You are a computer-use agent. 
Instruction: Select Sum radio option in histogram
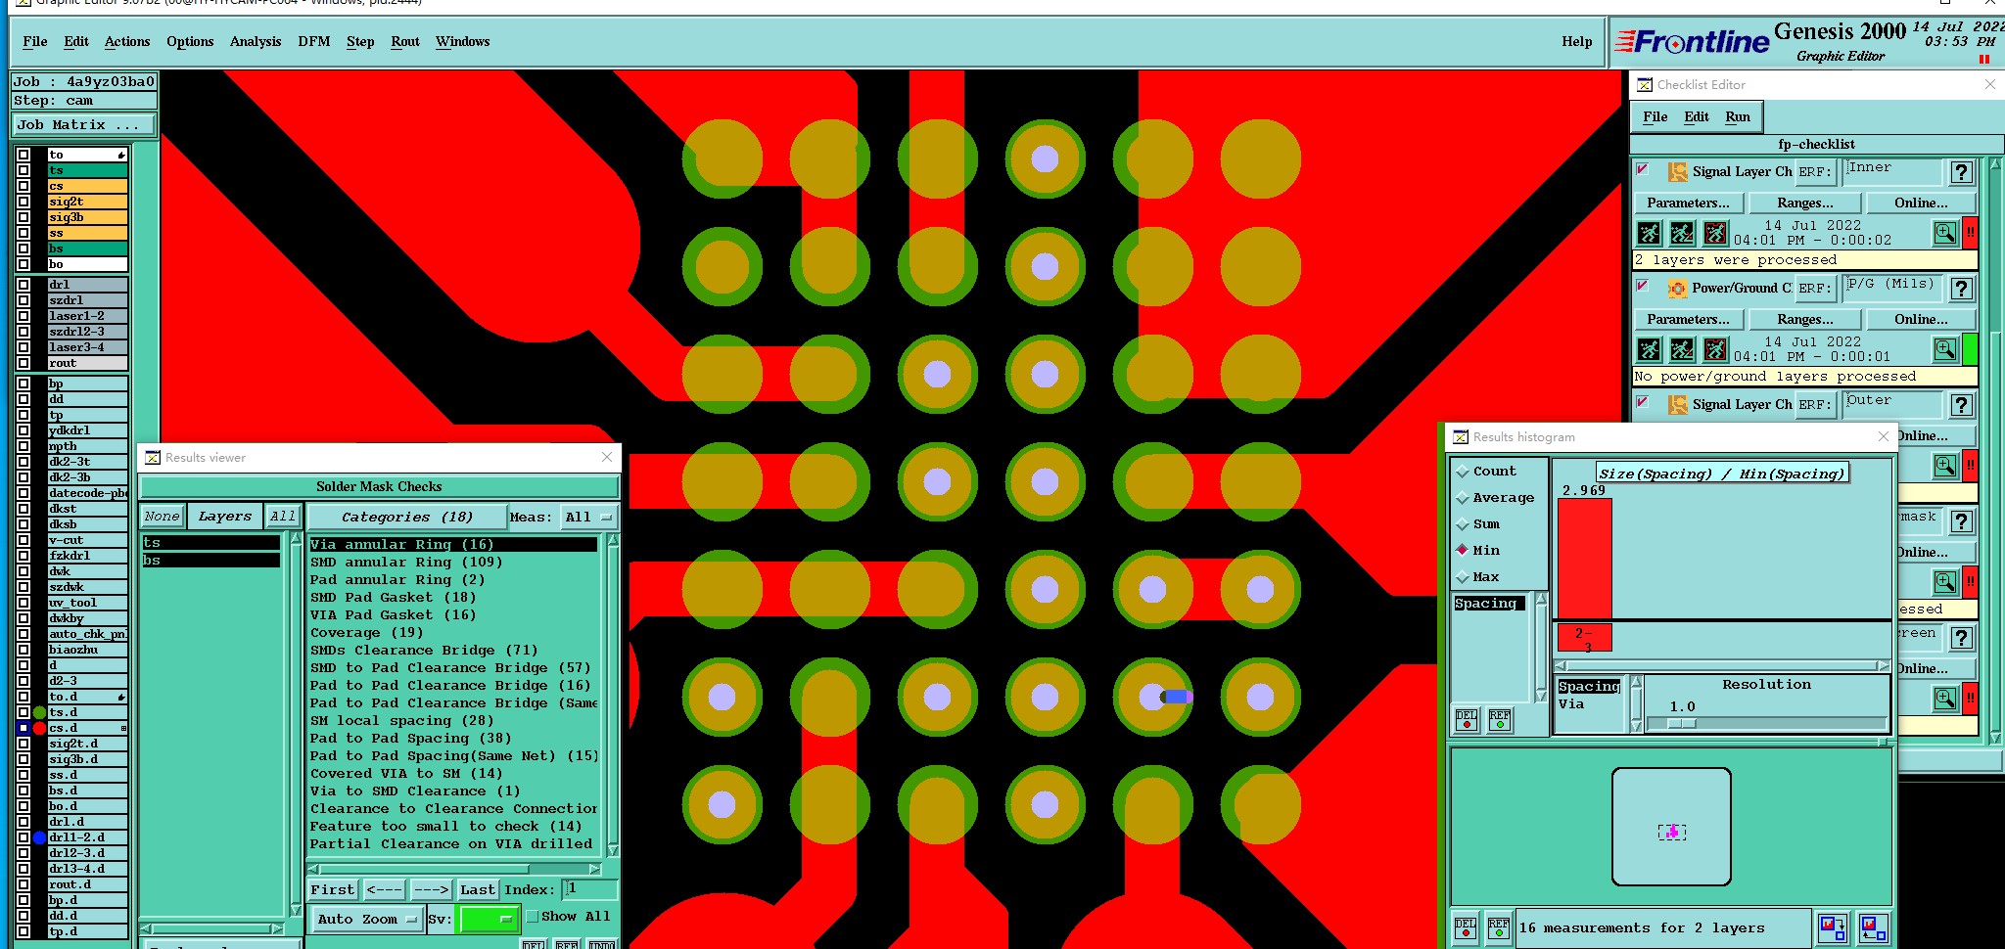(x=1463, y=524)
